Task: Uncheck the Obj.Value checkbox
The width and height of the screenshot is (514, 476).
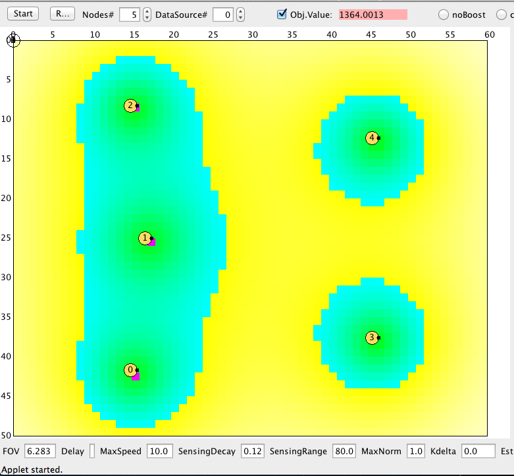Action: 282,14
